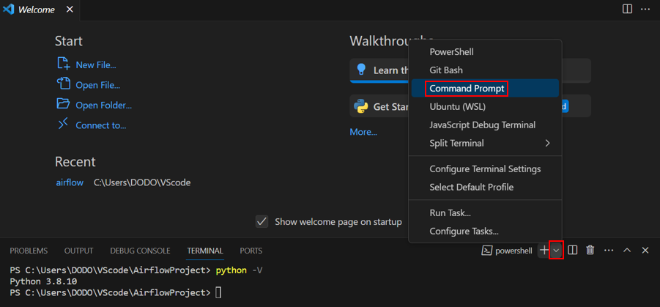Open the Learn the Fundamentals walkthrough card
Viewport: 660px width, 307px height.
(x=470, y=70)
